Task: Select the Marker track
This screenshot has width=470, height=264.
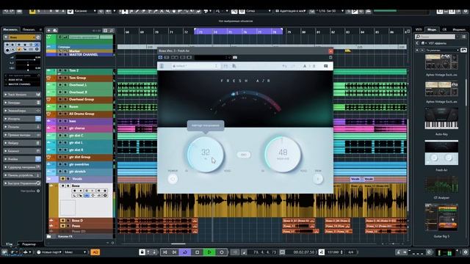Action: pyautogui.click(x=75, y=51)
